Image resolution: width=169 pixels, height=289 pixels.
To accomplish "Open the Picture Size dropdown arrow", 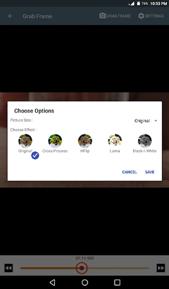I will coord(156,121).
